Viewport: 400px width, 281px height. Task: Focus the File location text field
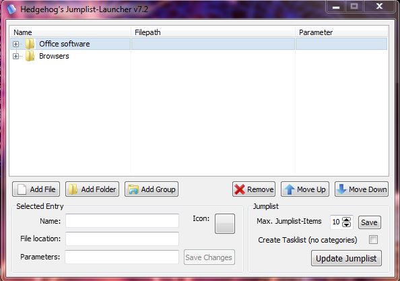coord(122,239)
